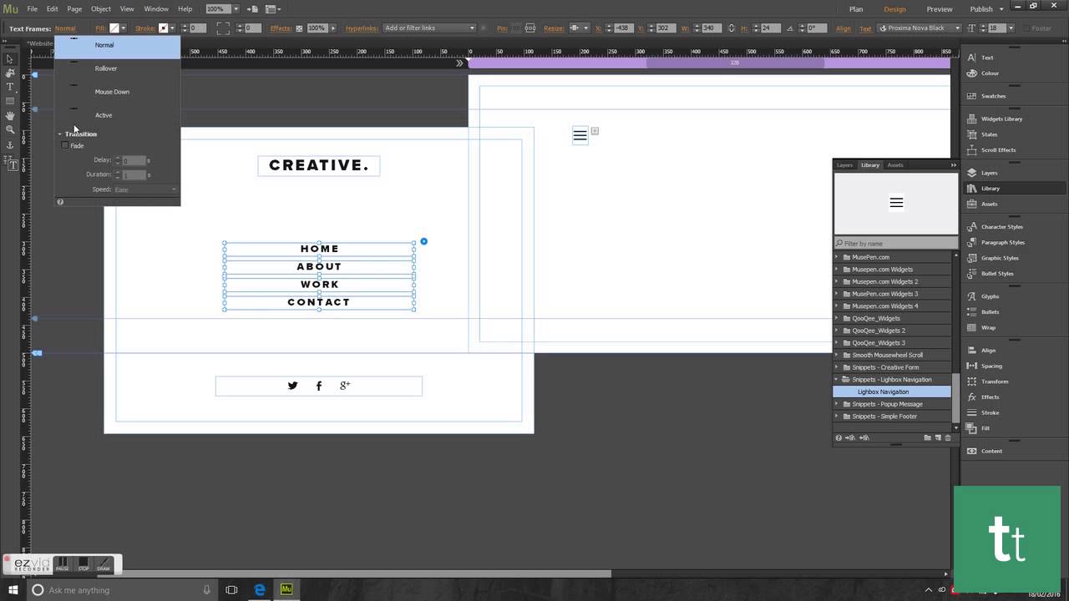Open the Stroke colour dropdown arrow
1069x601 pixels.
point(172,28)
